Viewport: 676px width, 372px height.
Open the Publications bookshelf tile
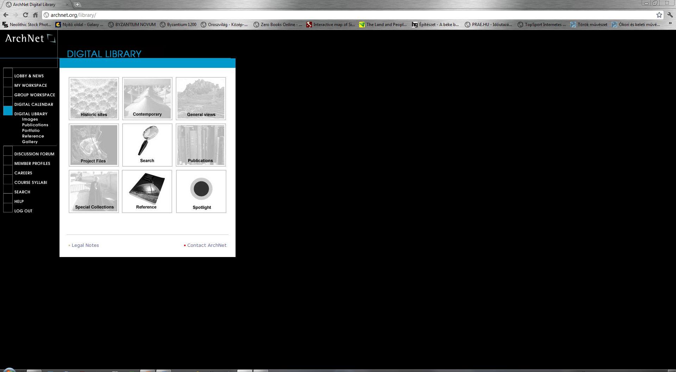(x=201, y=145)
